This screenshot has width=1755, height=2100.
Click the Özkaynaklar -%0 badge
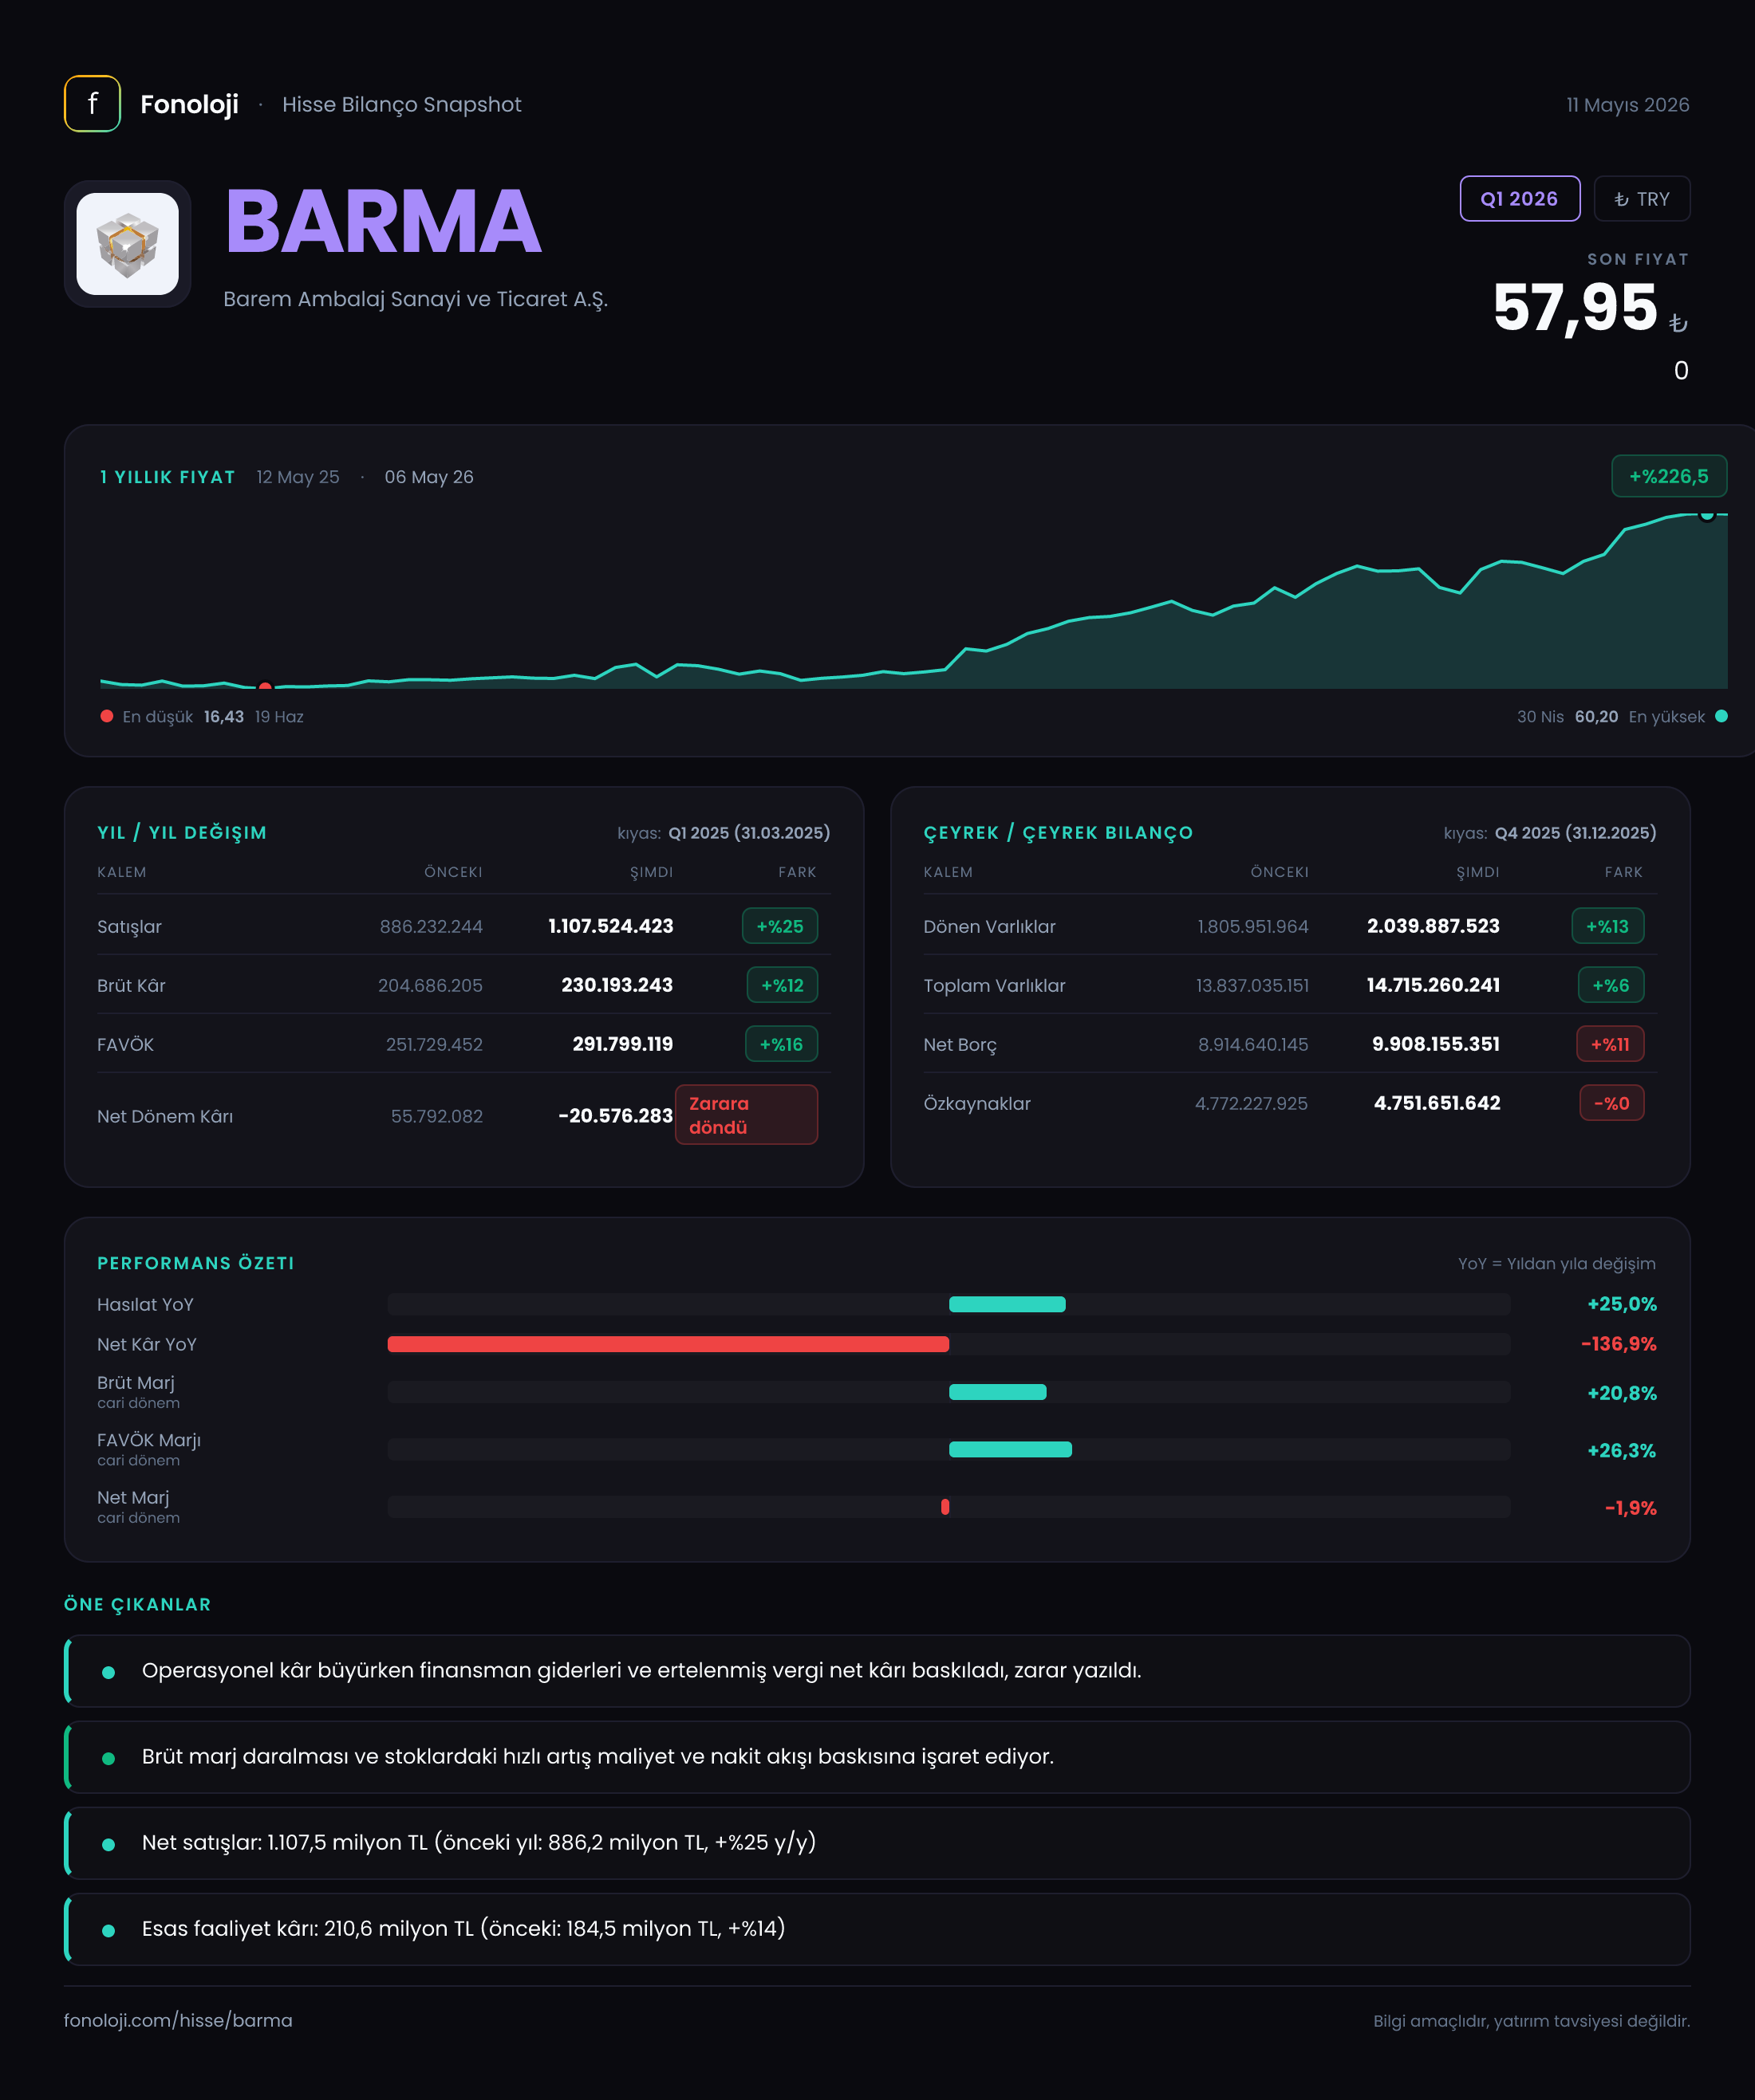coord(1611,1103)
